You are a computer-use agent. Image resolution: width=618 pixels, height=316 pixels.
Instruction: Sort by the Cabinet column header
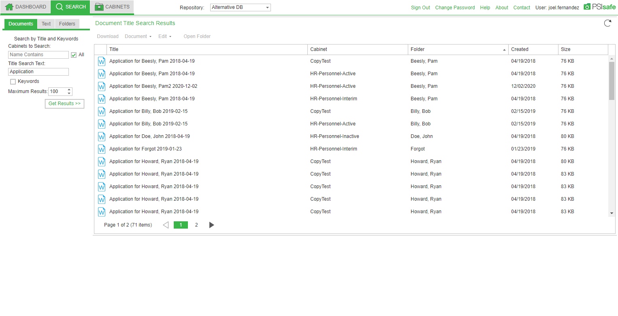tap(358, 49)
